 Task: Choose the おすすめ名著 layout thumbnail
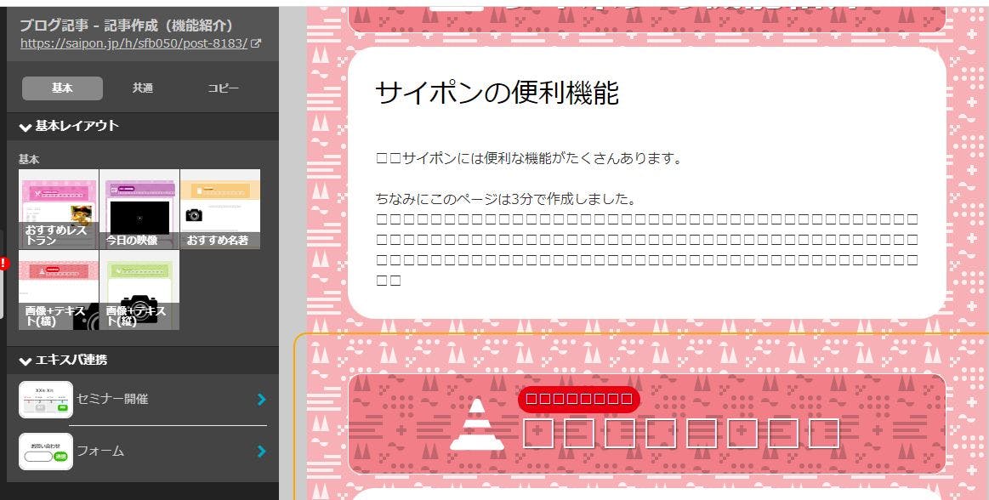tap(220, 208)
